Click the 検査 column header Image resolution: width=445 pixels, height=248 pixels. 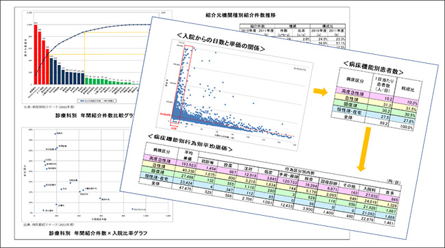308,179
